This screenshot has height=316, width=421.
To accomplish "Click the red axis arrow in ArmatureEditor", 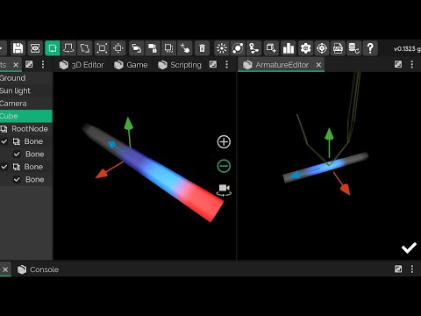I will click(345, 189).
